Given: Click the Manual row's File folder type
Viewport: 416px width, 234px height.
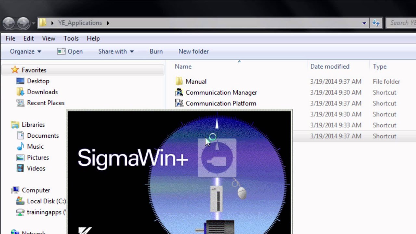Looking at the screenshot, I should (386, 82).
